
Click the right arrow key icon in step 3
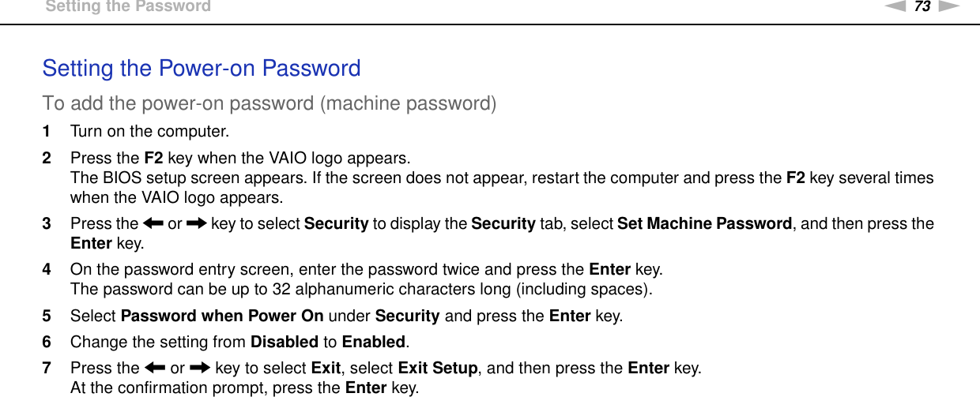point(197,224)
